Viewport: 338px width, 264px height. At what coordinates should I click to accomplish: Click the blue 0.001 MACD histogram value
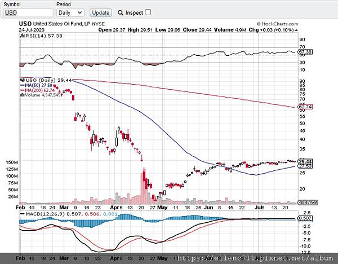click(x=110, y=214)
